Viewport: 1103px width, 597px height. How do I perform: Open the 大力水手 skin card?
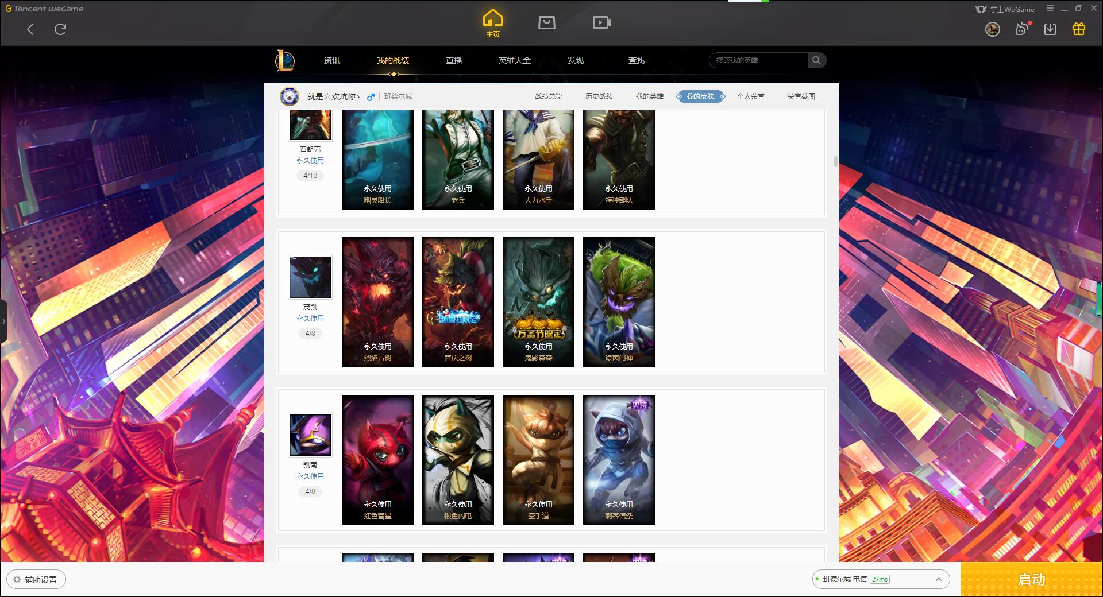pos(538,160)
